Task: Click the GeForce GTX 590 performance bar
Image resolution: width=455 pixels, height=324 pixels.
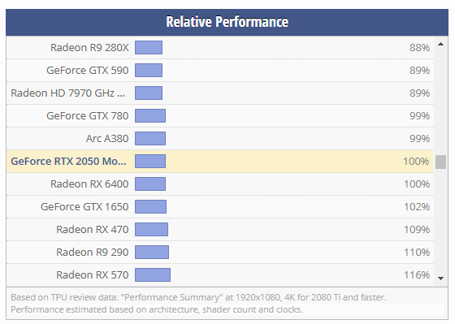Action: (x=149, y=70)
